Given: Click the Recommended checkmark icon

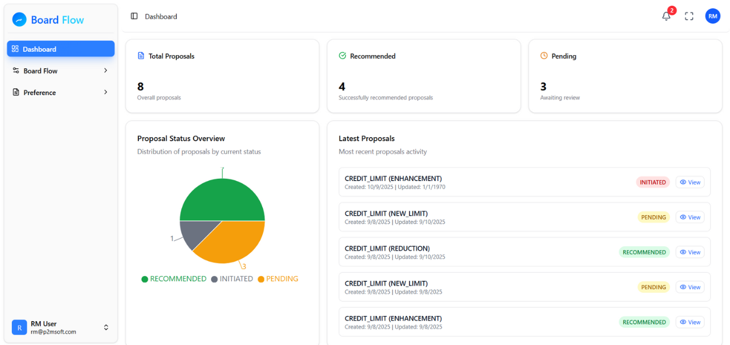Looking at the screenshot, I should [x=343, y=56].
